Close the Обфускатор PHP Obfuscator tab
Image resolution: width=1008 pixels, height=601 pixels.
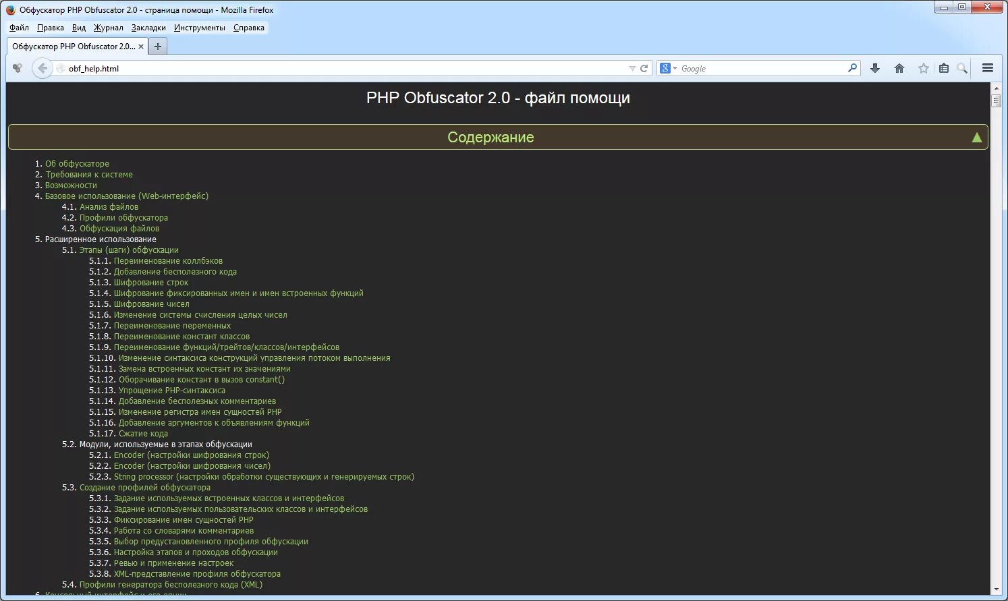(x=141, y=47)
